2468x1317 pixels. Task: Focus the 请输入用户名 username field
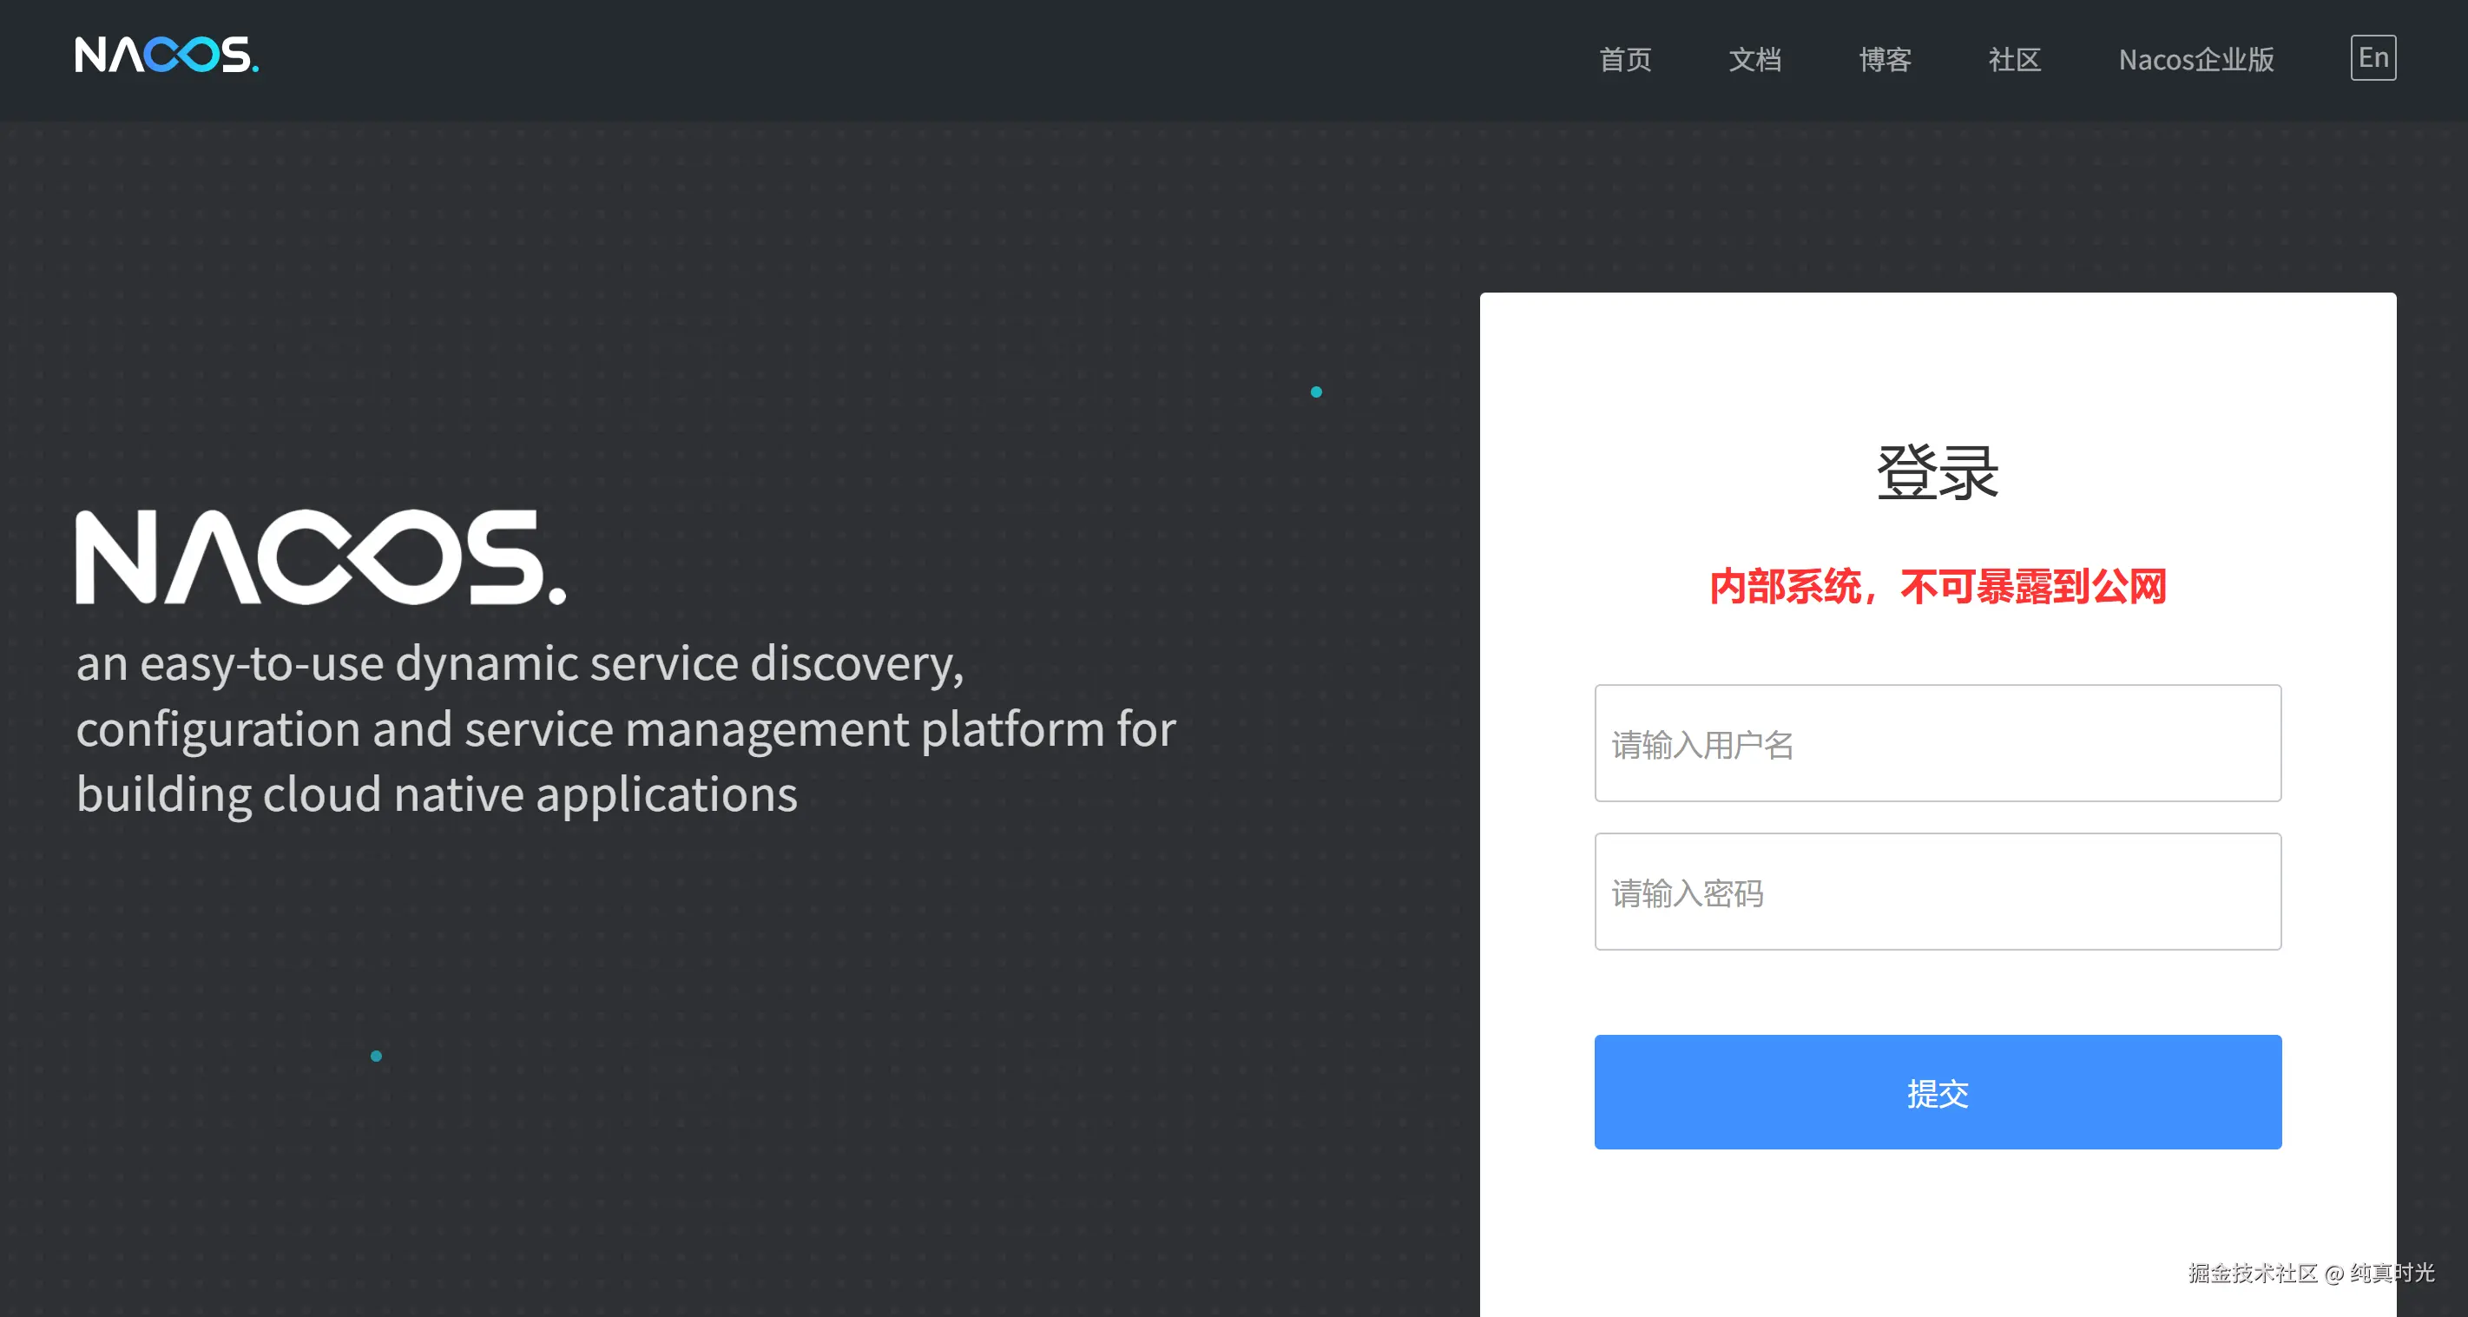(x=1938, y=744)
